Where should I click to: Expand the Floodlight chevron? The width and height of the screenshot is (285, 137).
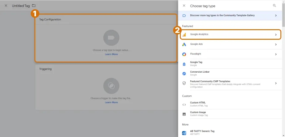click(x=276, y=54)
